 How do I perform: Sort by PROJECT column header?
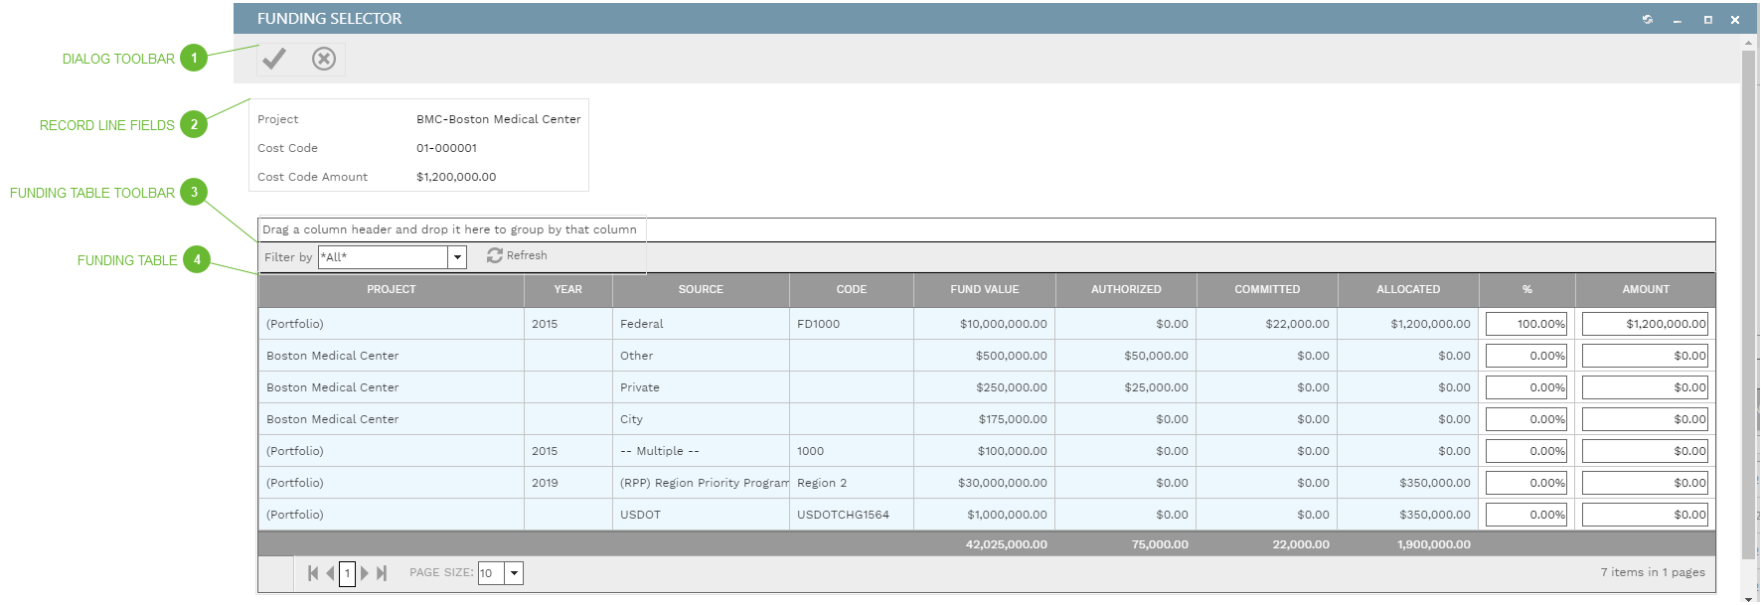[x=392, y=290]
